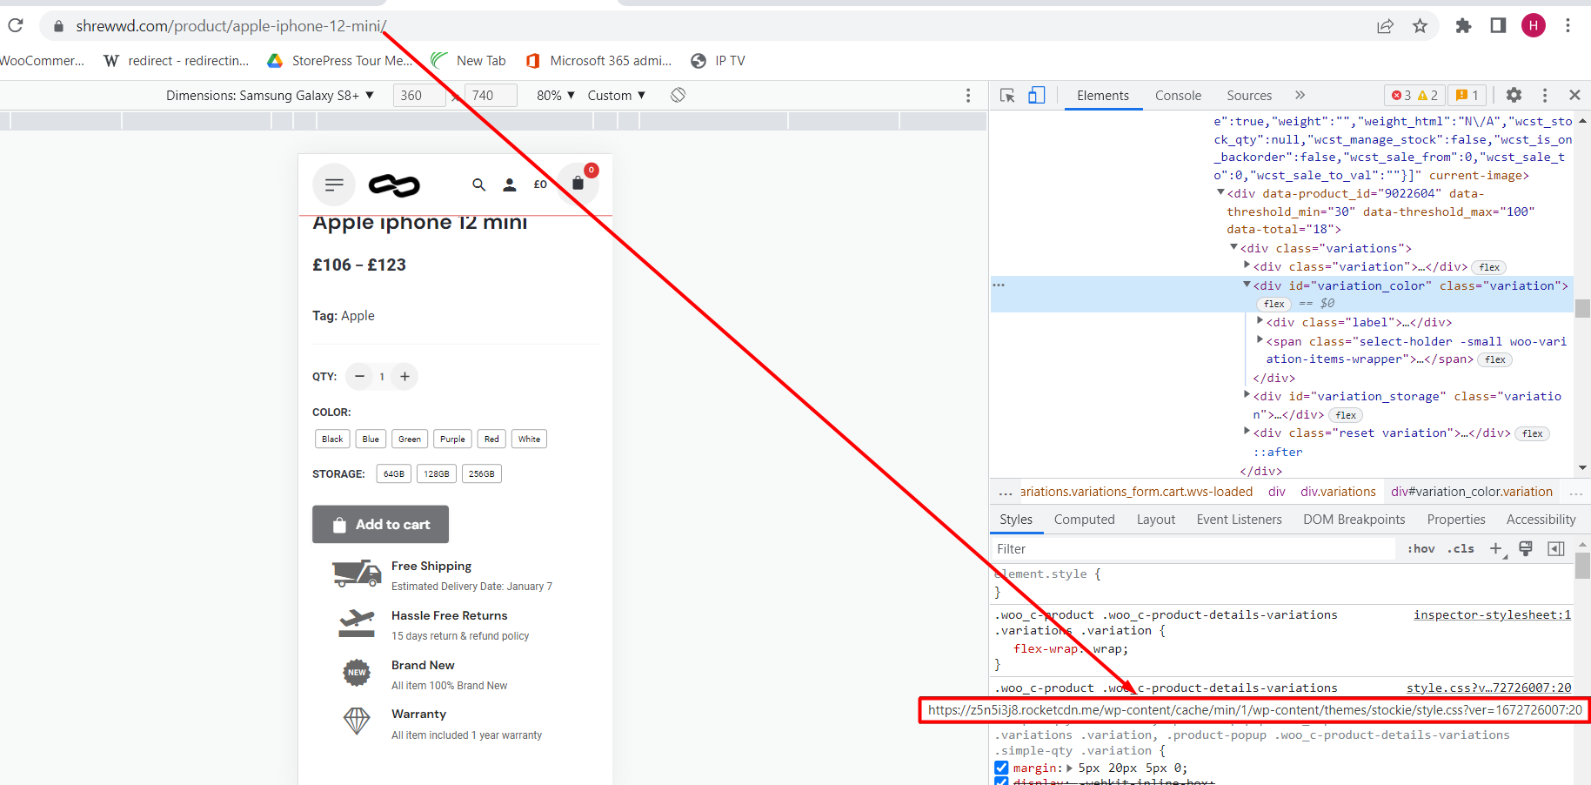The width and height of the screenshot is (1591, 785).
Task: Toggle the device toolbar icon in DevTools
Action: tap(1037, 95)
